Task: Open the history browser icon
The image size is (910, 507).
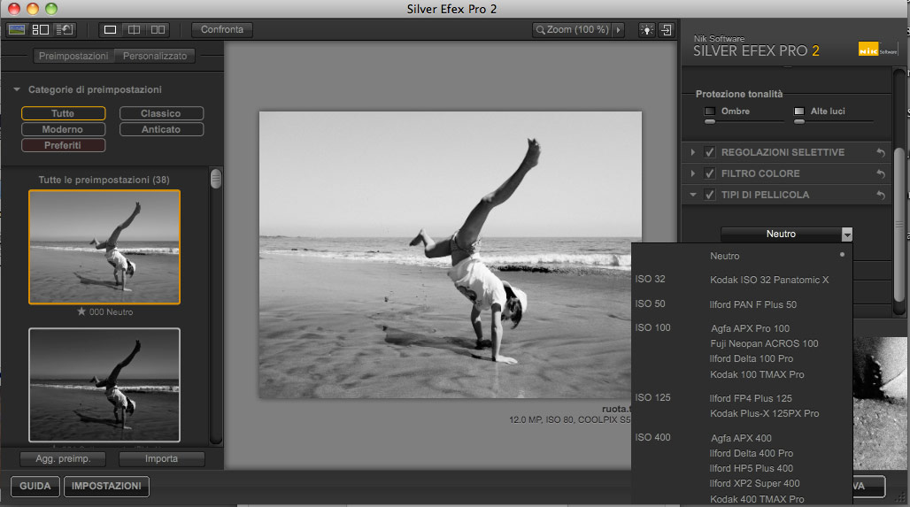Action: (x=63, y=29)
